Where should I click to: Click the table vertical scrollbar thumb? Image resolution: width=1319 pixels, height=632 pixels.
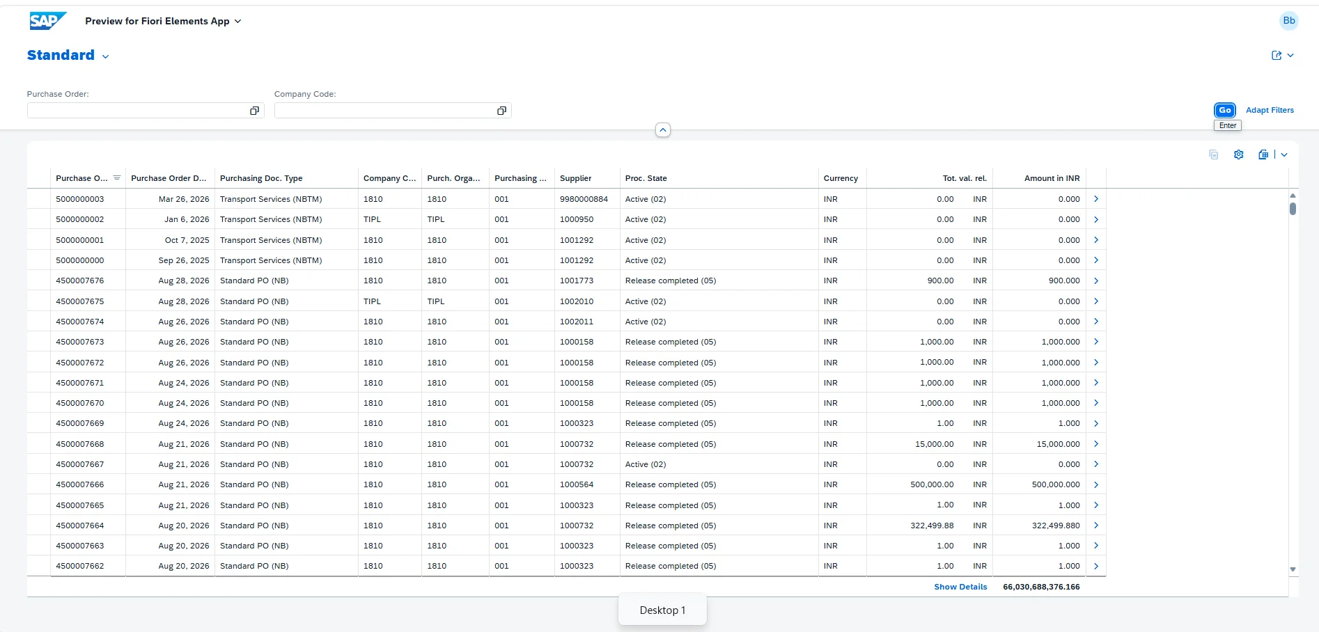coord(1293,208)
